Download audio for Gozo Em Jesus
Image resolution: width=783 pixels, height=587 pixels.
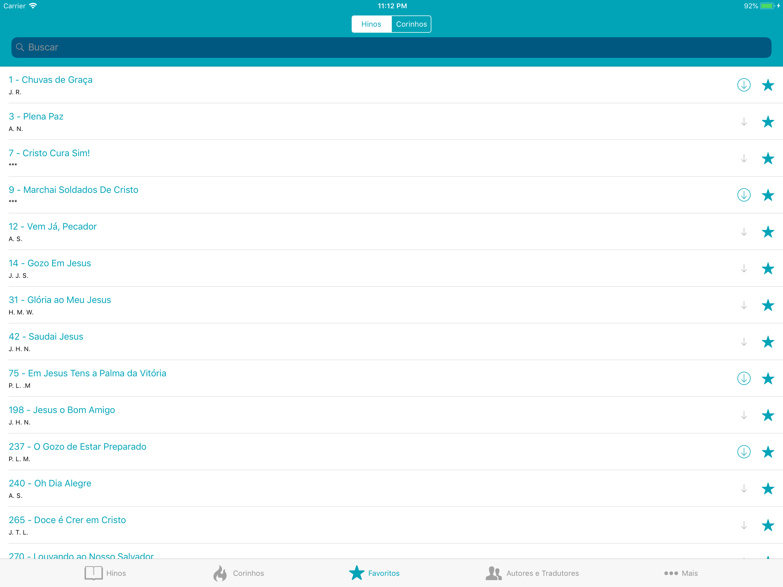744,268
